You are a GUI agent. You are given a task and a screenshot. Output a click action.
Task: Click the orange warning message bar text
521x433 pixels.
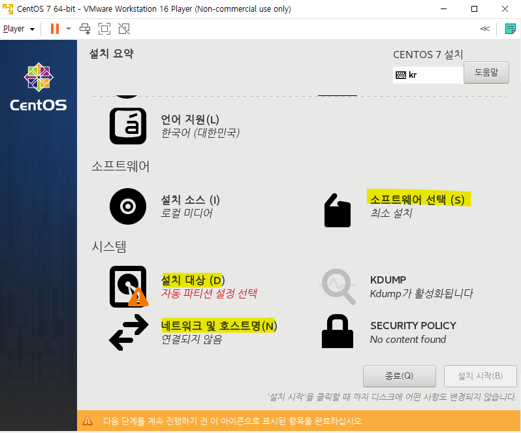pos(233,421)
